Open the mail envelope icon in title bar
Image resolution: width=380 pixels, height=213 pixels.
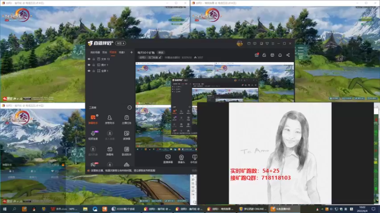(249, 44)
